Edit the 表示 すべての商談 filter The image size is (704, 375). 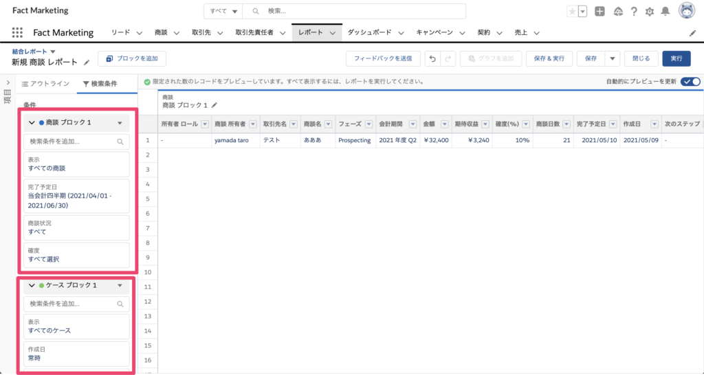click(76, 164)
